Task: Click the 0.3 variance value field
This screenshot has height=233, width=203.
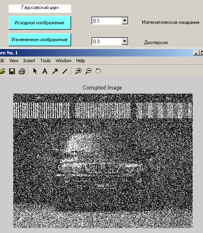Action: (107, 41)
